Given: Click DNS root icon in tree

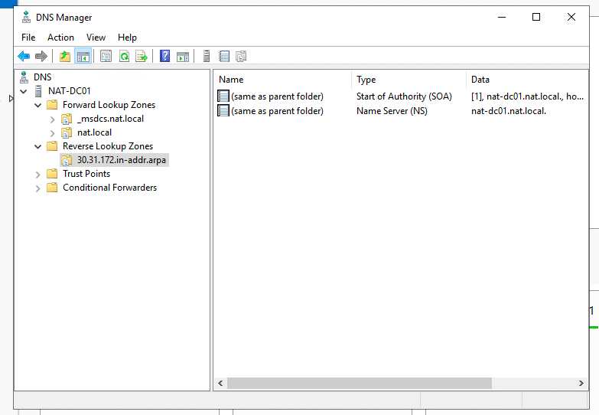Looking at the screenshot, I should pos(24,77).
